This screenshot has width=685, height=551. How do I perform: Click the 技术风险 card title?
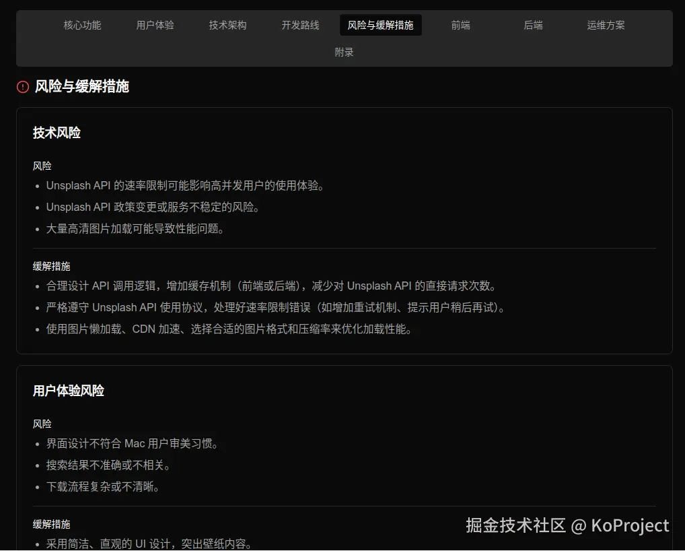click(x=57, y=133)
